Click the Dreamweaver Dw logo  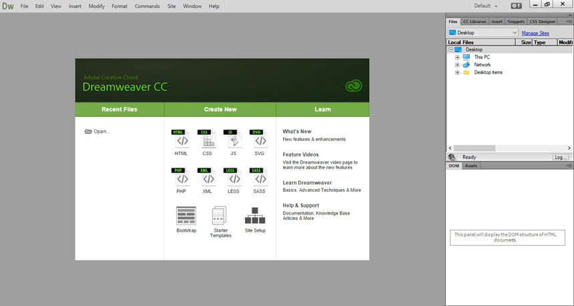pyautogui.click(x=8, y=6)
